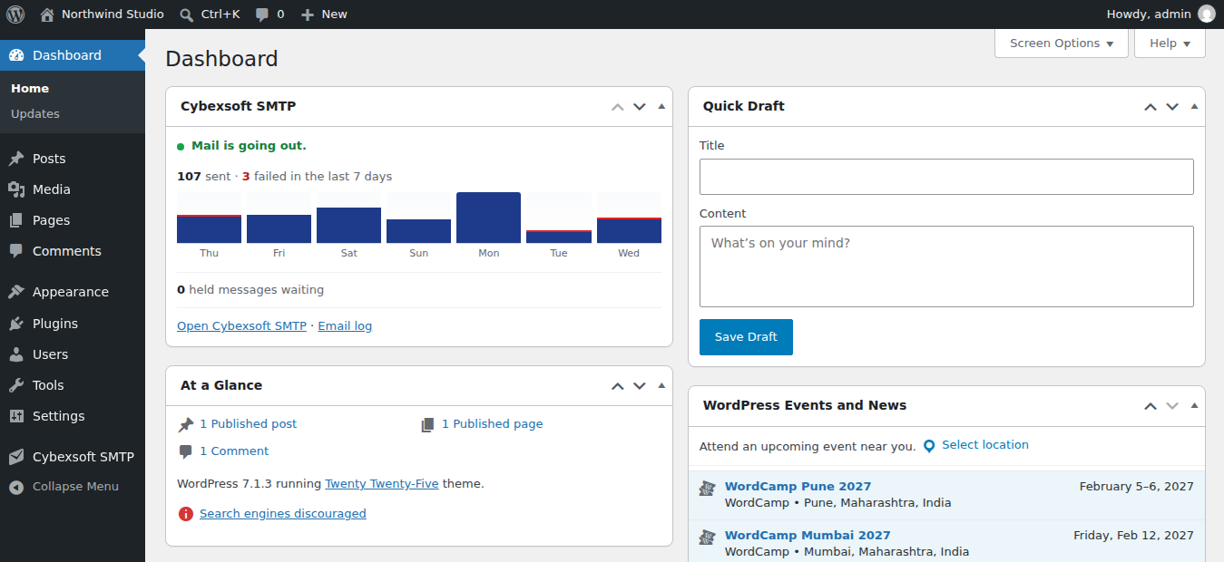Click the Cybexsoft SMTP sidebar icon
Viewport: 1224px width, 562px height.
pos(16,457)
